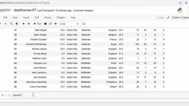This screenshot has height=106, width=189.
Task: Click nationality cell Egypt
Action: (x=114, y=44)
